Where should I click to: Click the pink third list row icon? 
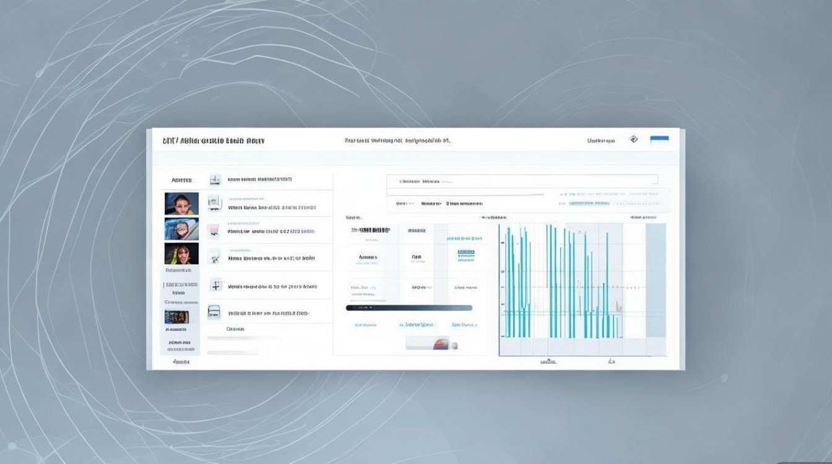[214, 231]
